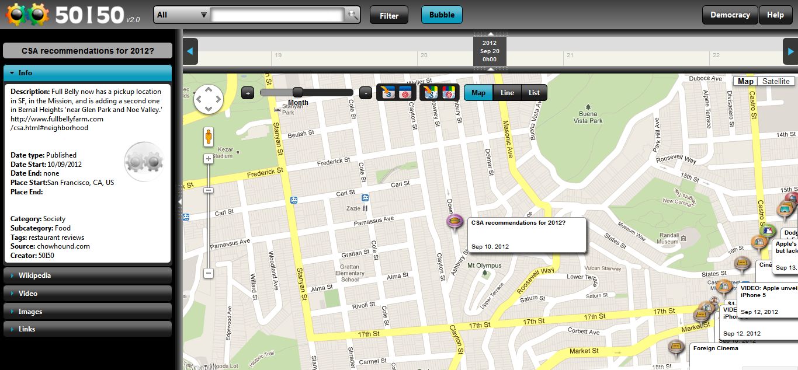The height and width of the screenshot is (370, 798).
Task: Switch to List view
Action: point(534,93)
